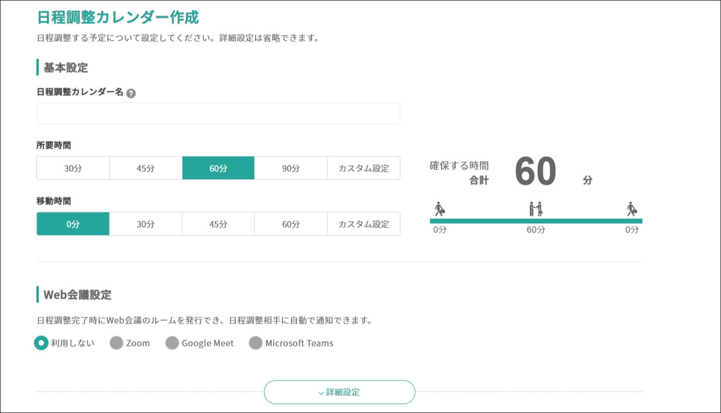
Task: Select the Microsoft Teams option
Action: point(255,343)
